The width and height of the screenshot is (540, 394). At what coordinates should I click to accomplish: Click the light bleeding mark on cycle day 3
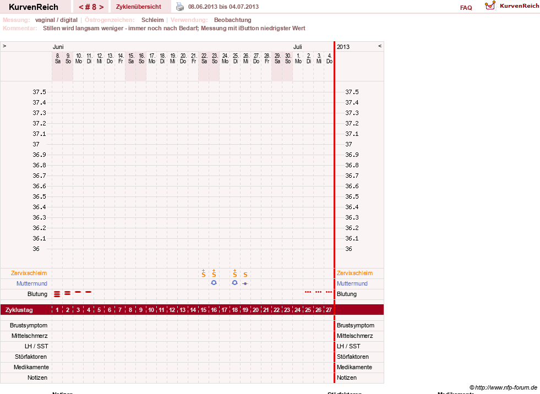tap(78, 292)
